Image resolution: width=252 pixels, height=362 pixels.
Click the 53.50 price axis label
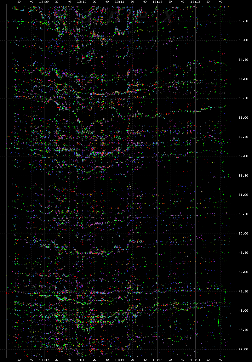[243, 98]
